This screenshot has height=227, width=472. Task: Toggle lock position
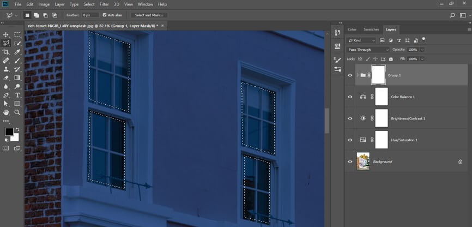click(376, 59)
